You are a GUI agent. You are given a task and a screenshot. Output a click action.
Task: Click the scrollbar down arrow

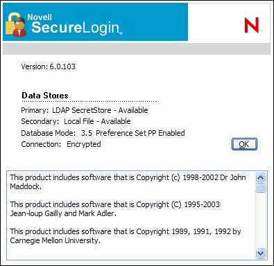[261, 253]
